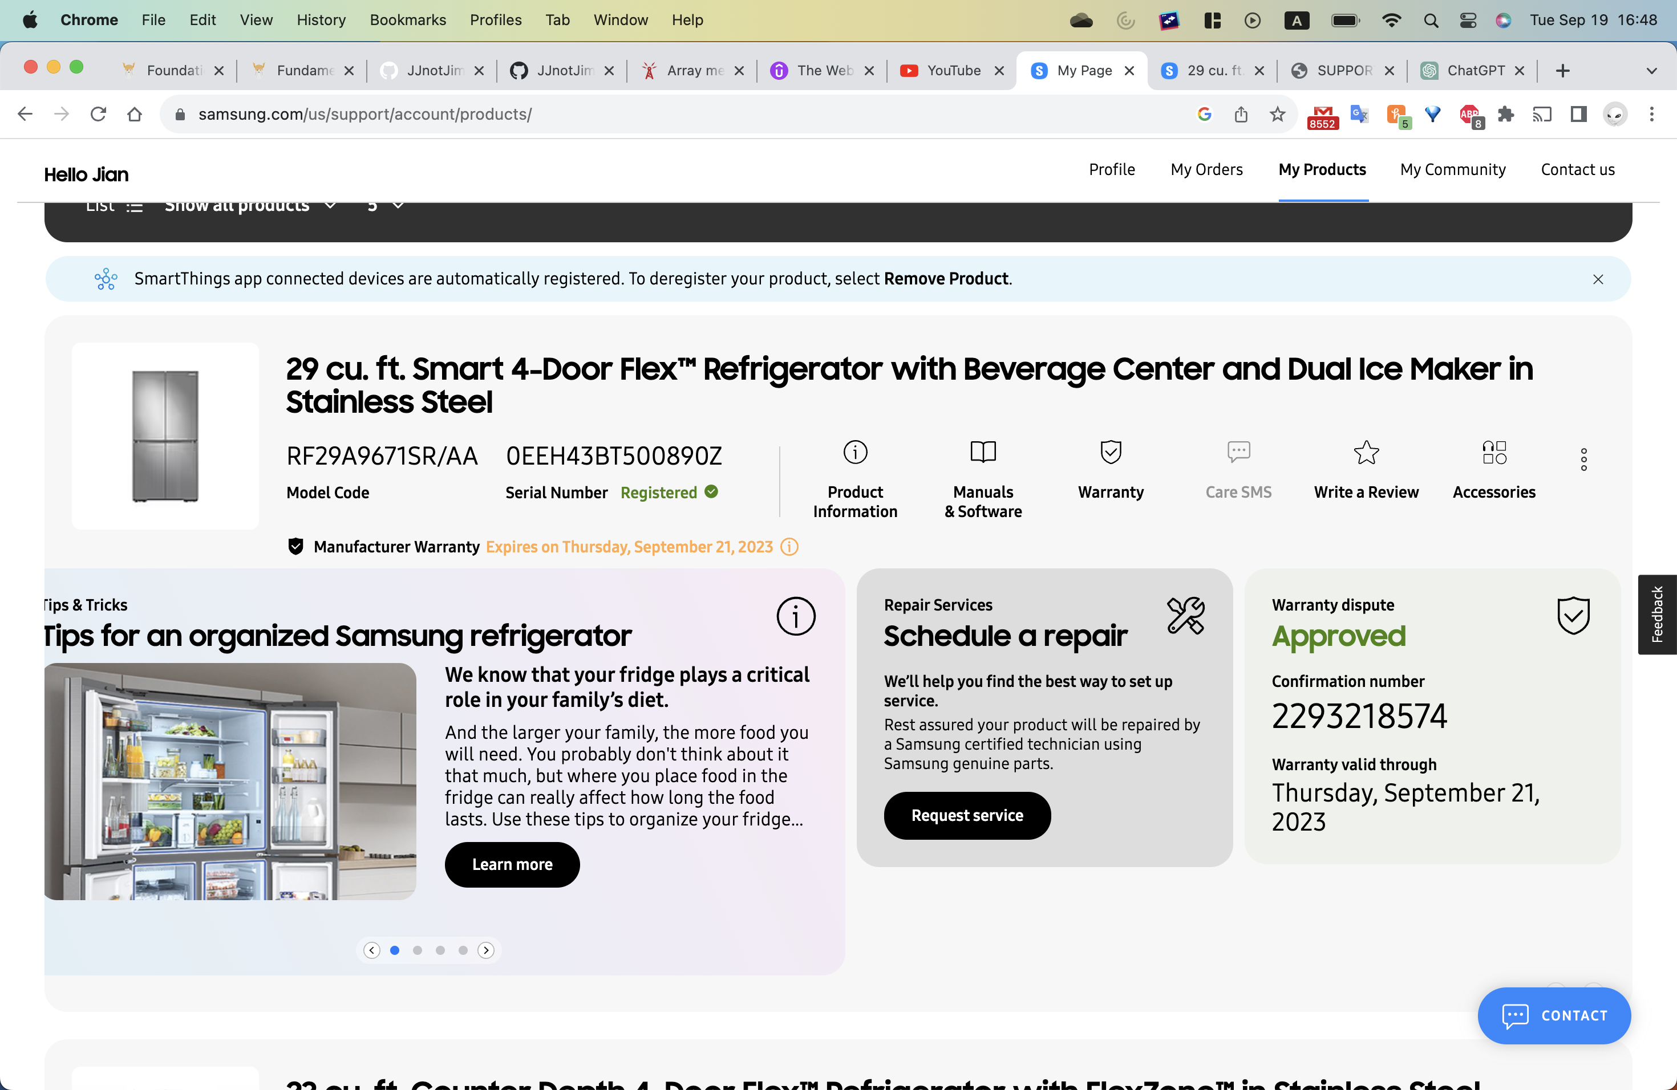This screenshot has width=1677, height=1090.
Task: Open the Product Information icon
Action: tap(854, 452)
